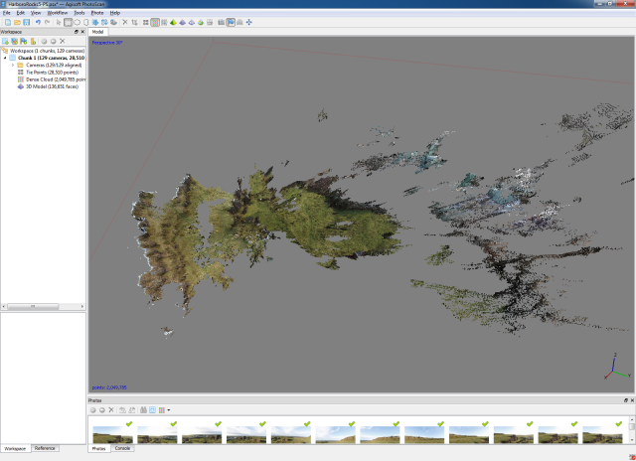The image size is (636, 461).
Task: Click the fourth Workspace toolbar icon with yellow bar
Action: 33,41
